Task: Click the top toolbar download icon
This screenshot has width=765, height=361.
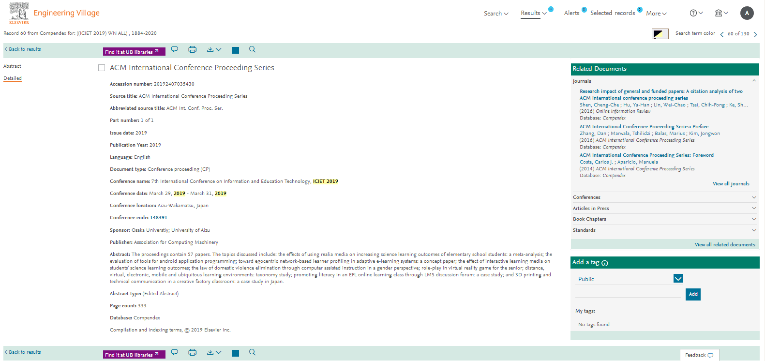Action: (210, 49)
